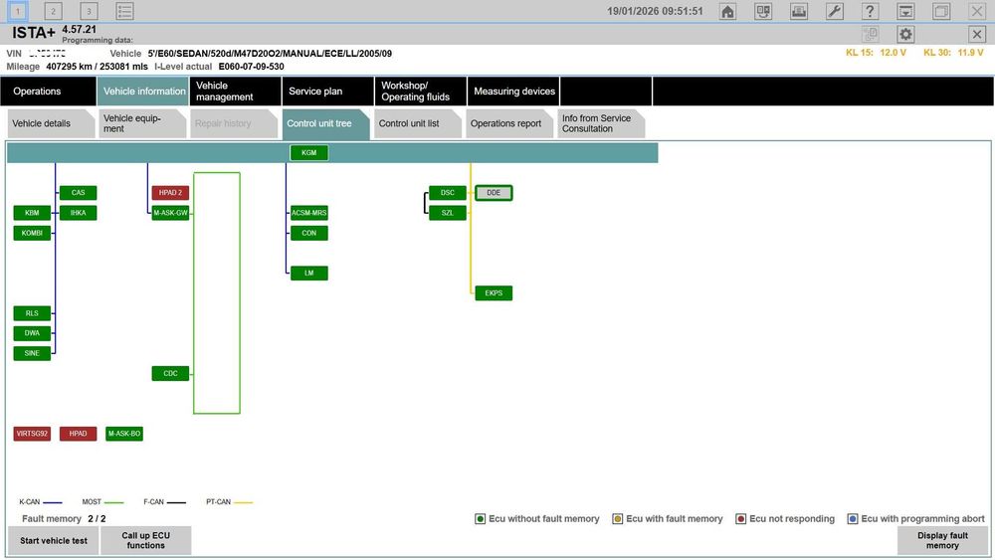The image size is (995, 560).
Task: Select the EKPS control unit
Action: tap(494, 293)
